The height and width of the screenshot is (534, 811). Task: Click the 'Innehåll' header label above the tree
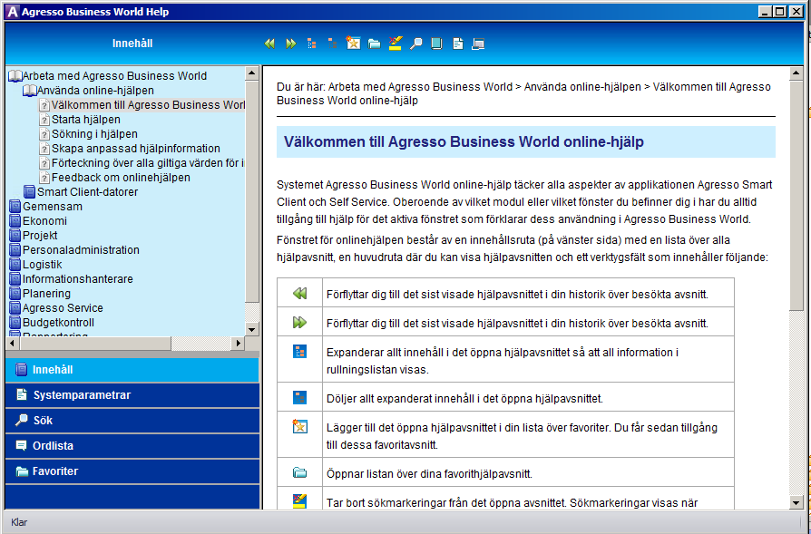pyautogui.click(x=132, y=44)
